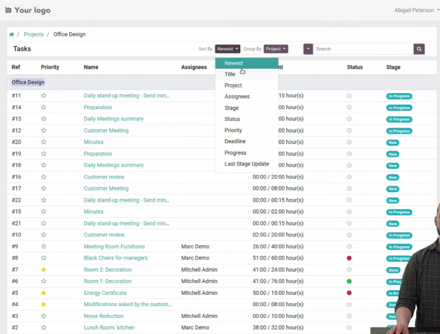
Task: Sort tasks by Project
Action: [x=247, y=85]
